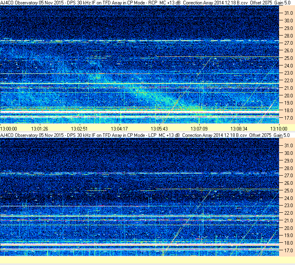295x265 pixels.
Task: Select the 13:02:51 time axis label
Action: click(x=79, y=129)
